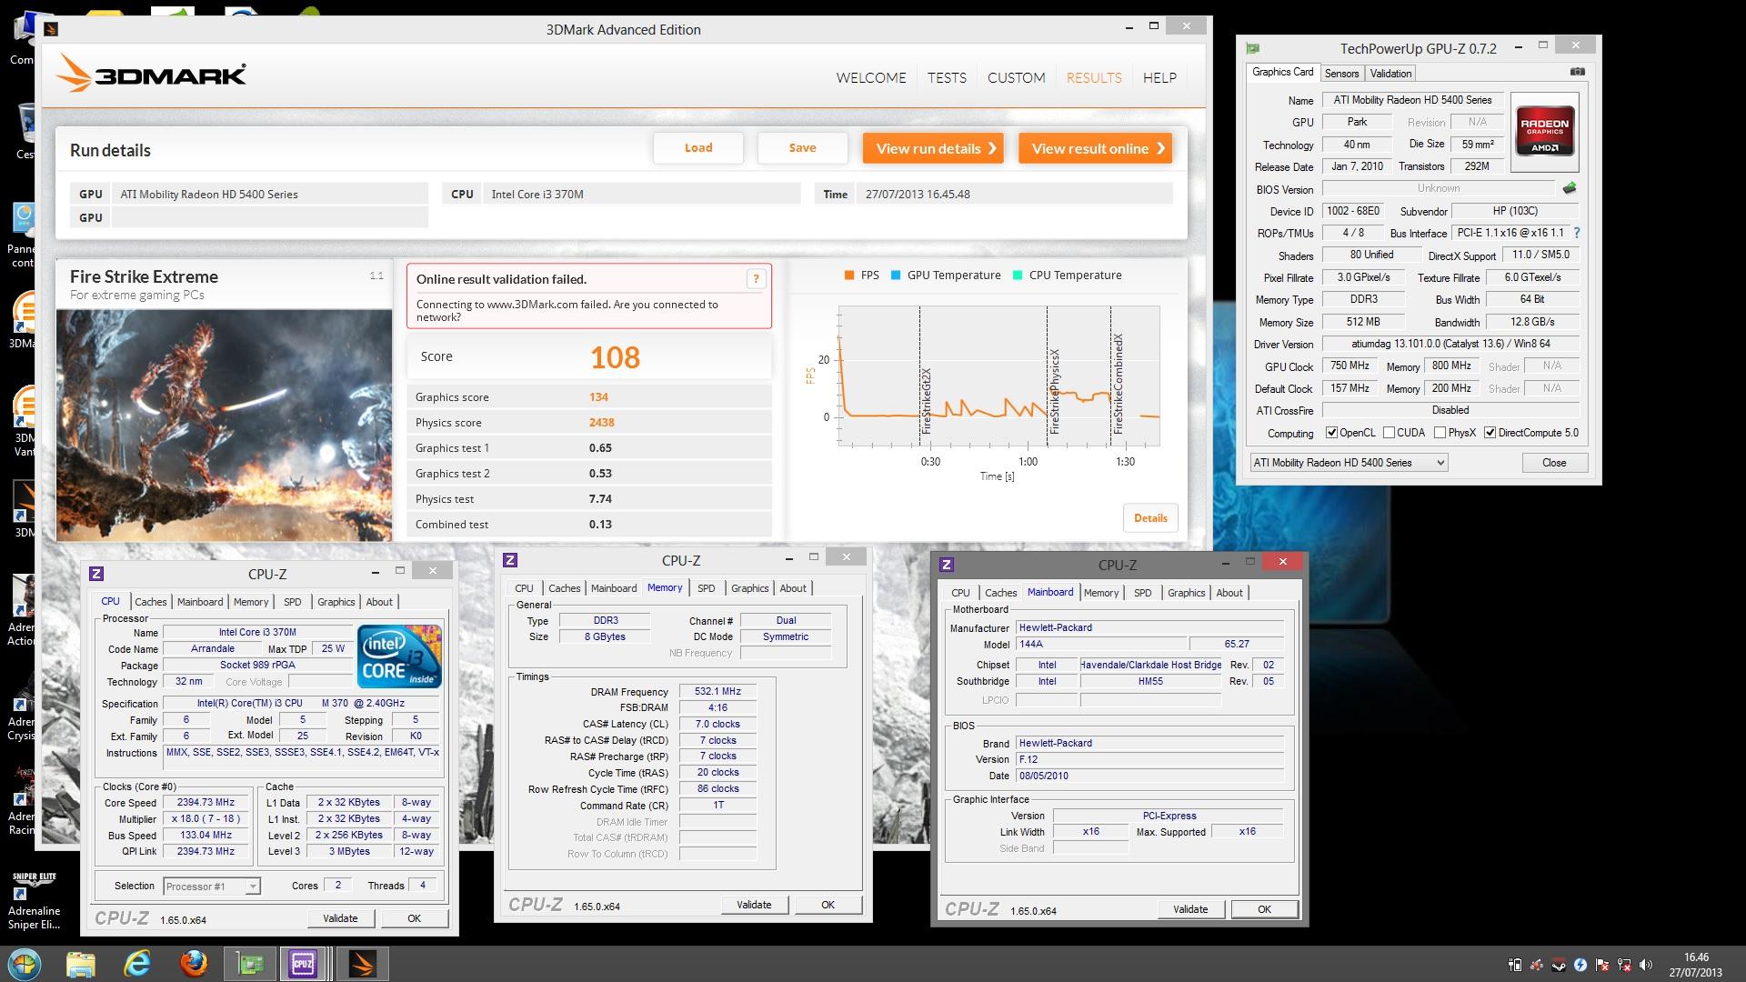Open the Graphics tab in CPU-Z Mainboard window
Viewport: 1746px width, 982px height.
(x=1186, y=593)
